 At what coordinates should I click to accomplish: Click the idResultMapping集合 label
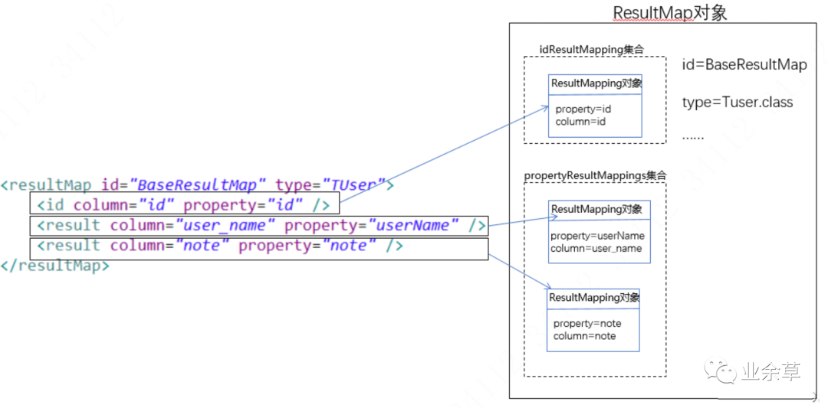(591, 50)
